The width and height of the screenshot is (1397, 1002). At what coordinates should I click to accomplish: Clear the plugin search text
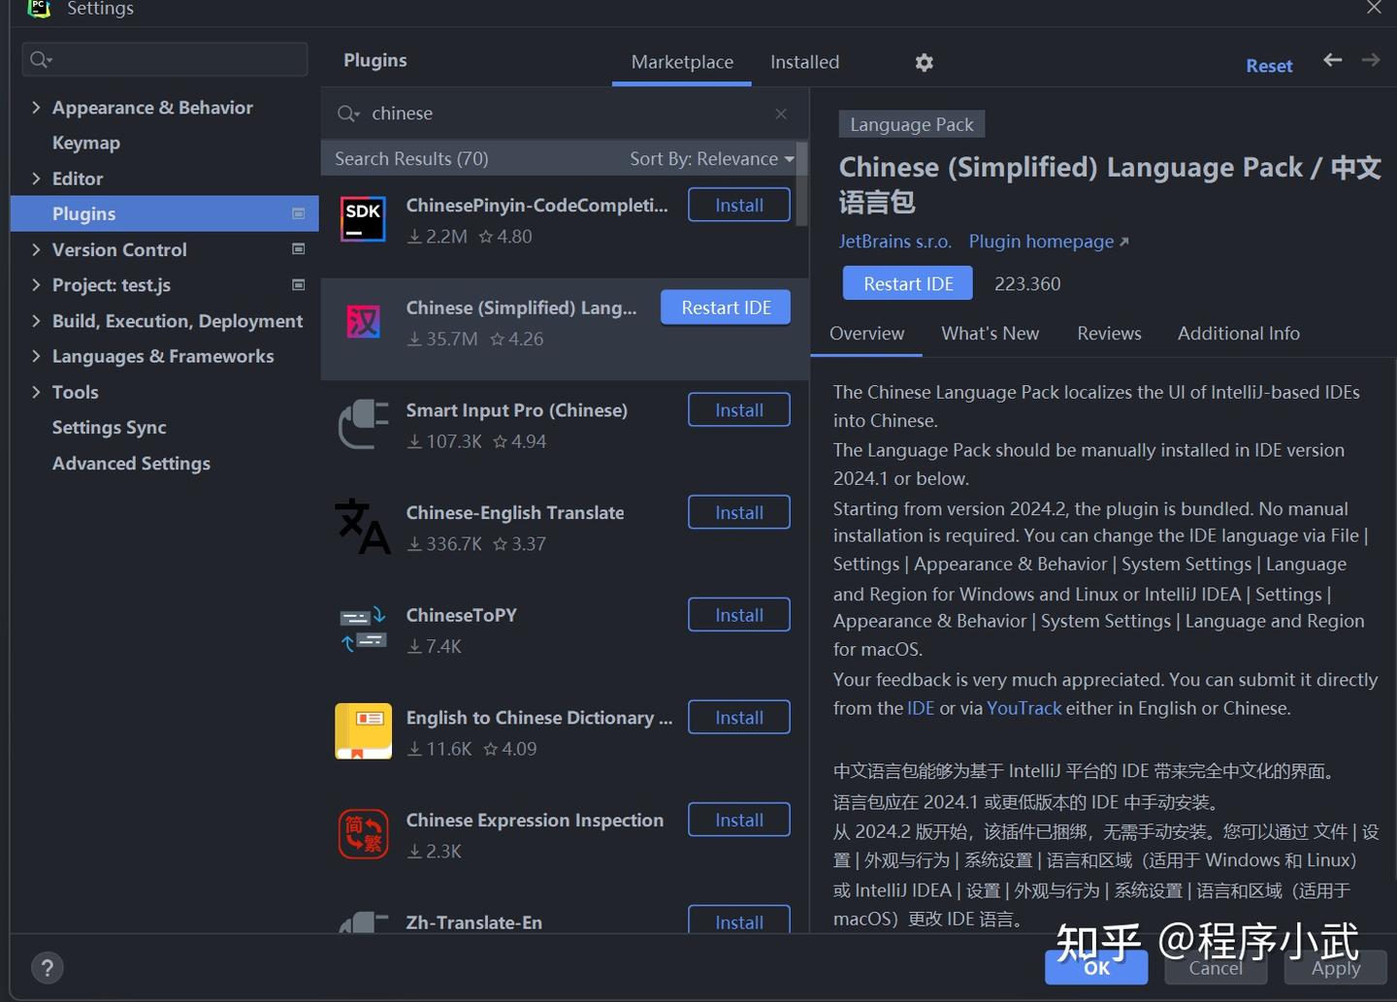click(x=781, y=113)
